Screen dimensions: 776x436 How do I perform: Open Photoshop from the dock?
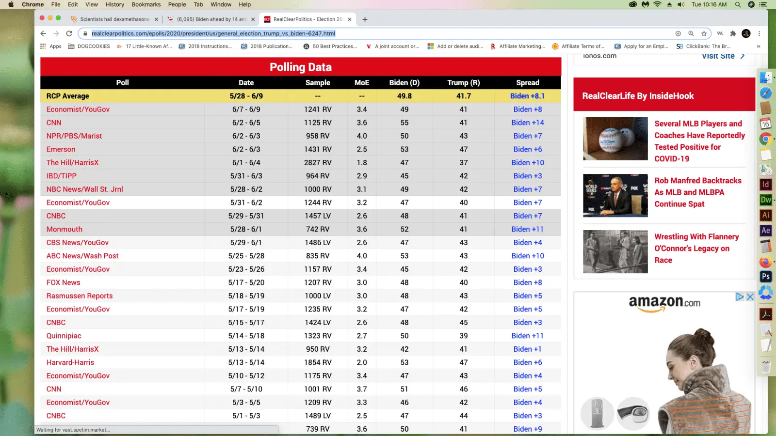click(765, 277)
